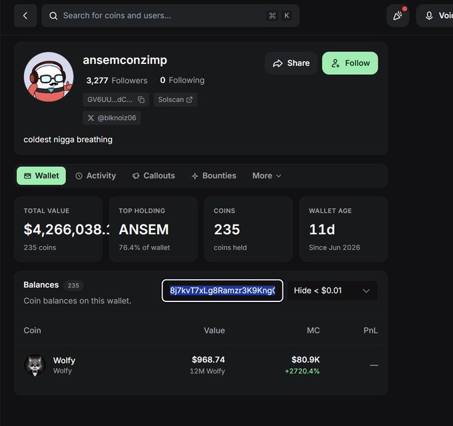The height and width of the screenshot is (426, 453).
Task: Click the balances filter address field
Action: (223, 291)
